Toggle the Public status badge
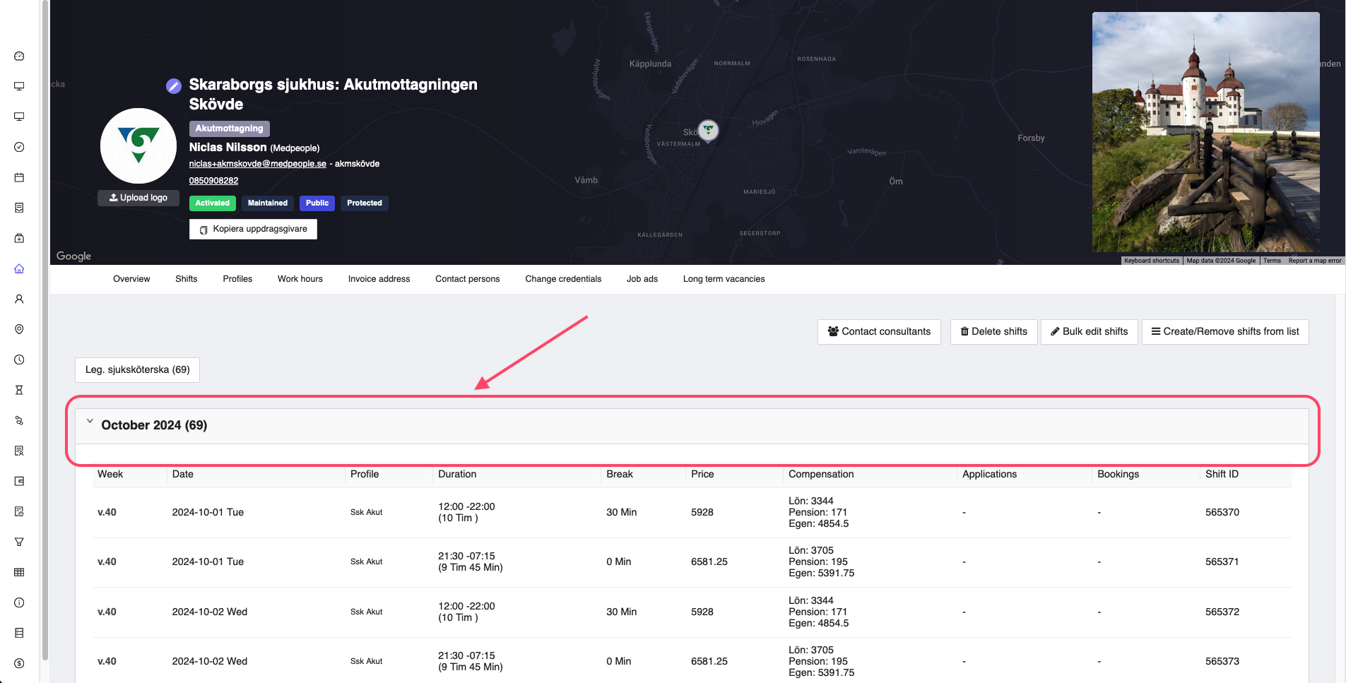This screenshot has height=683, width=1346. pos(317,203)
